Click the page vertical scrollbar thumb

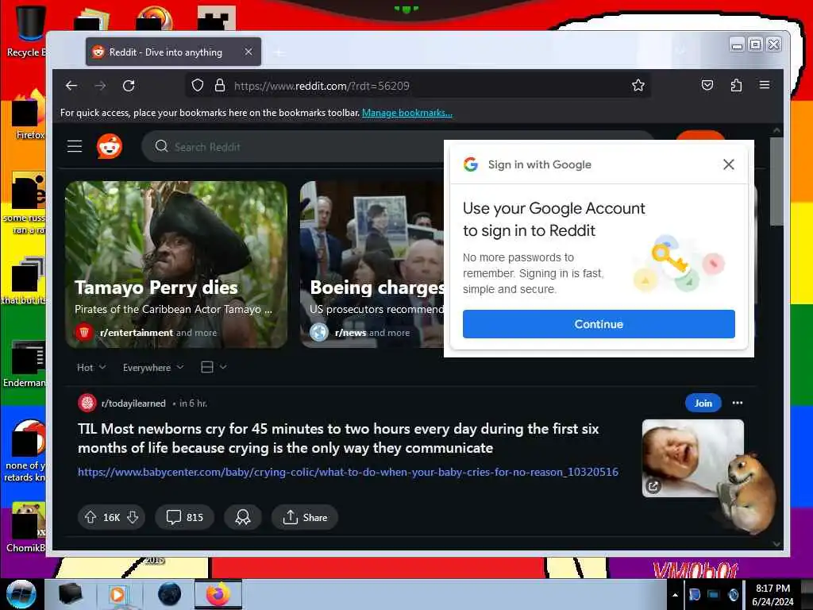pyautogui.click(x=776, y=182)
